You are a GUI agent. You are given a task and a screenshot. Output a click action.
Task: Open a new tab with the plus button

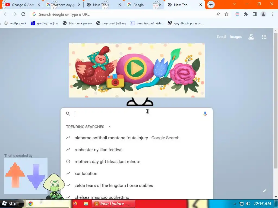click(211, 5)
